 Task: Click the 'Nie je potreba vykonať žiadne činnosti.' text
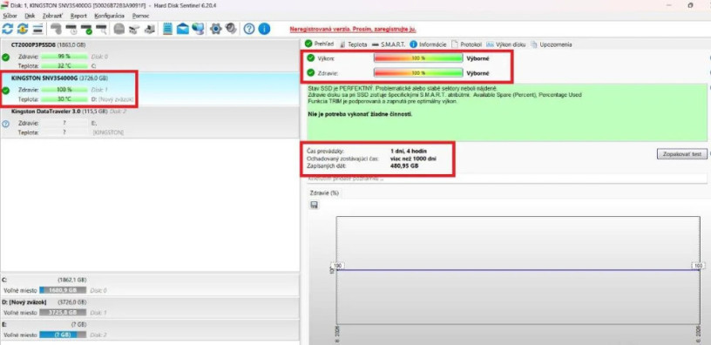point(360,114)
